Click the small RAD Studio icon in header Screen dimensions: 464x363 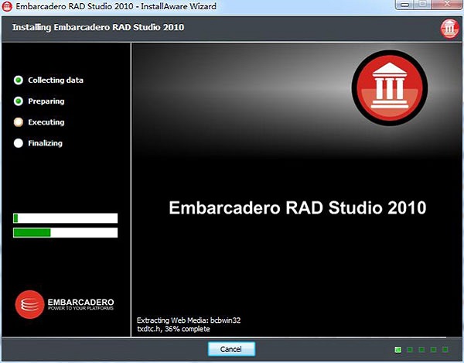449,29
